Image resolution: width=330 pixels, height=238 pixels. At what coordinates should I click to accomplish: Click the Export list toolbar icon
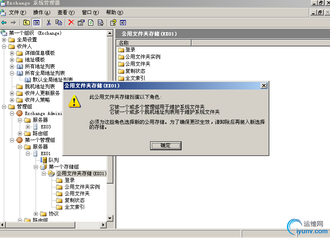click(101, 23)
